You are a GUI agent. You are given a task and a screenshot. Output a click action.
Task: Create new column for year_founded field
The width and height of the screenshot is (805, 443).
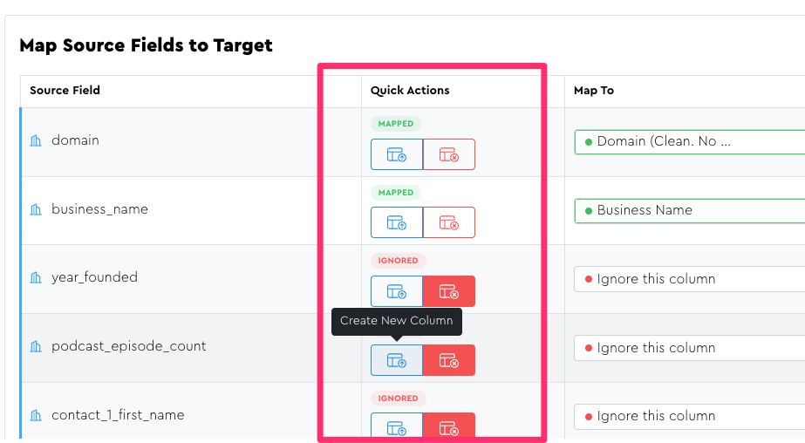pyautogui.click(x=397, y=291)
